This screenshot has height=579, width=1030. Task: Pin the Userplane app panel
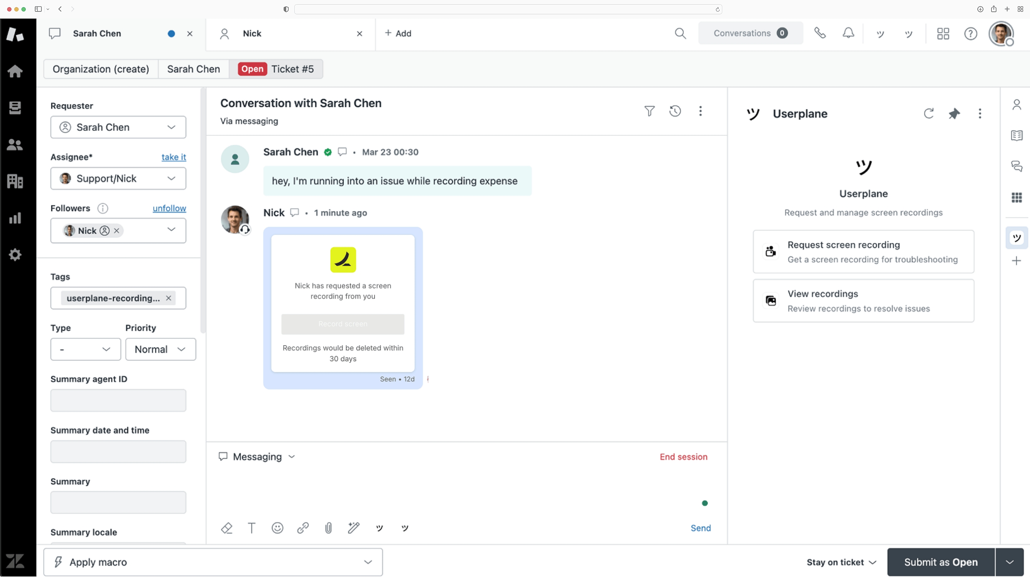pos(955,114)
